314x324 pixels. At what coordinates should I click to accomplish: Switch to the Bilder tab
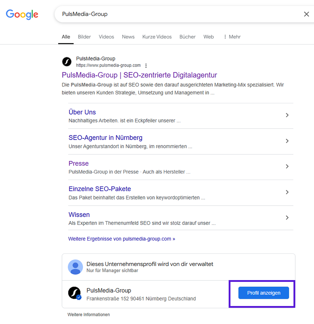(x=84, y=37)
